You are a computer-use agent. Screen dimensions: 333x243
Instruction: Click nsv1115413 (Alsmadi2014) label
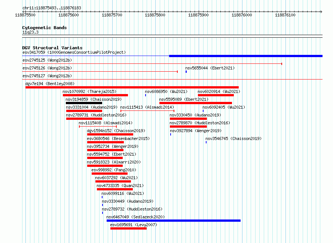[x=147, y=107]
